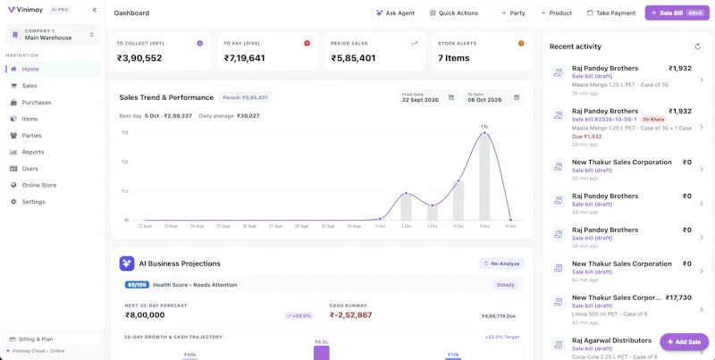Collapse the sidebar with double chevron icon
The image size is (715, 360).
tap(94, 10)
